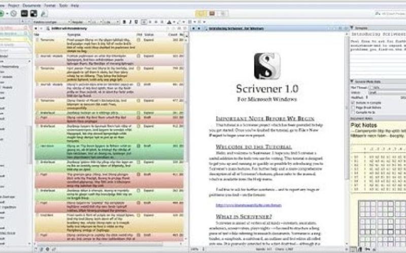
Task: Click the Scrivener S logo image
Action: coord(267,66)
